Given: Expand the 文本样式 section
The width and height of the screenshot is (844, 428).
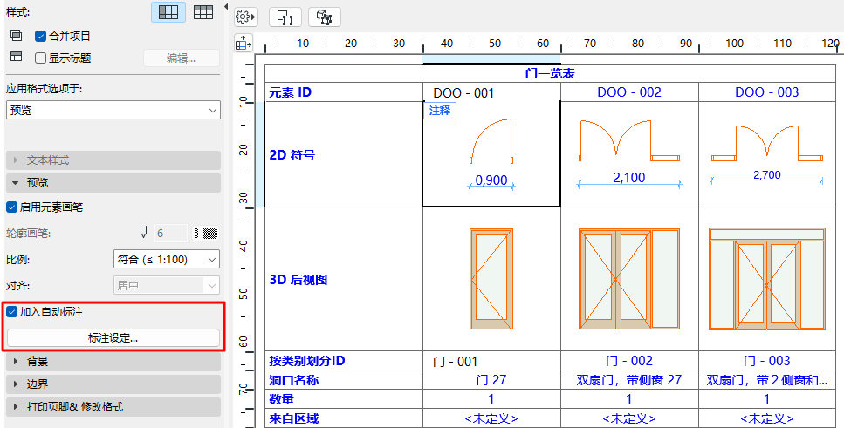Looking at the screenshot, I should pos(113,160).
